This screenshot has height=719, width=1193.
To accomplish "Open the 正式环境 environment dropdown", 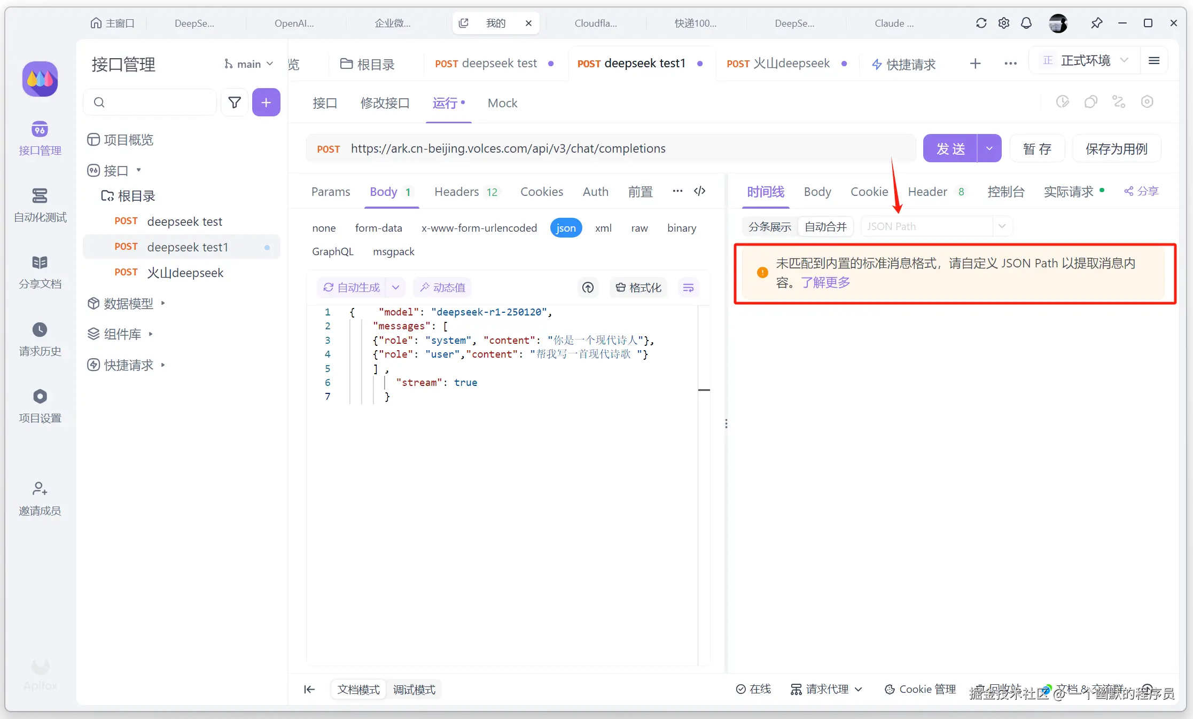I will [1085, 61].
